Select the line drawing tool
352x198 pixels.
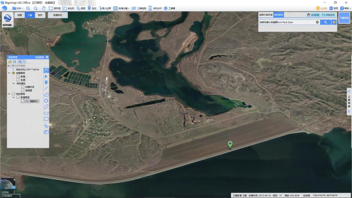coord(46,89)
